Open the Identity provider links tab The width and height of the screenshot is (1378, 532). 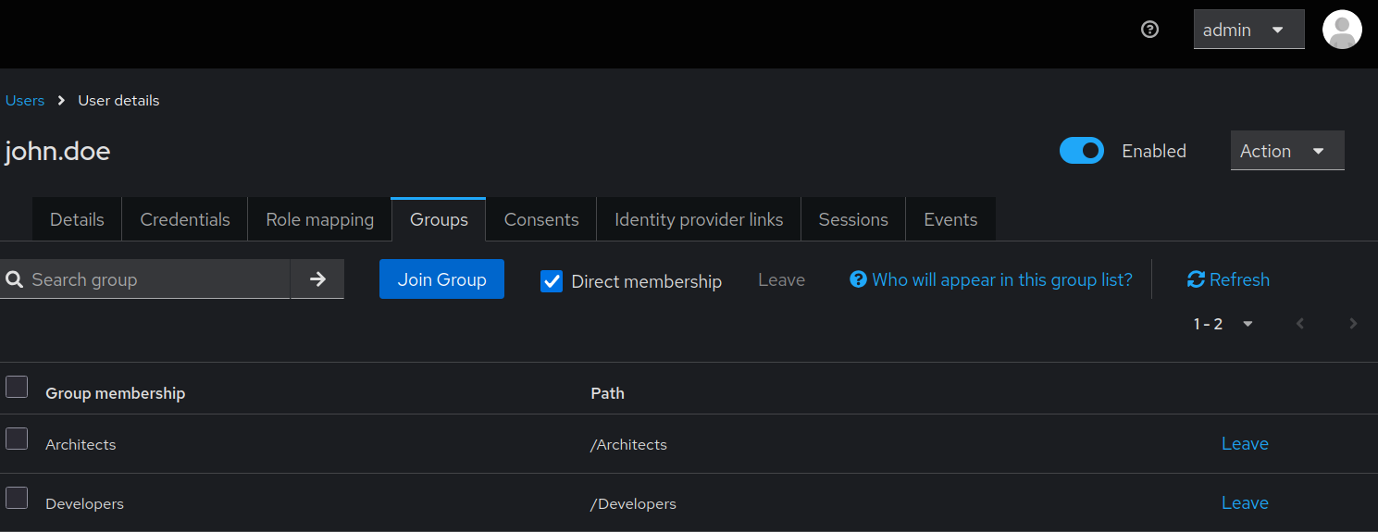click(x=699, y=219)
